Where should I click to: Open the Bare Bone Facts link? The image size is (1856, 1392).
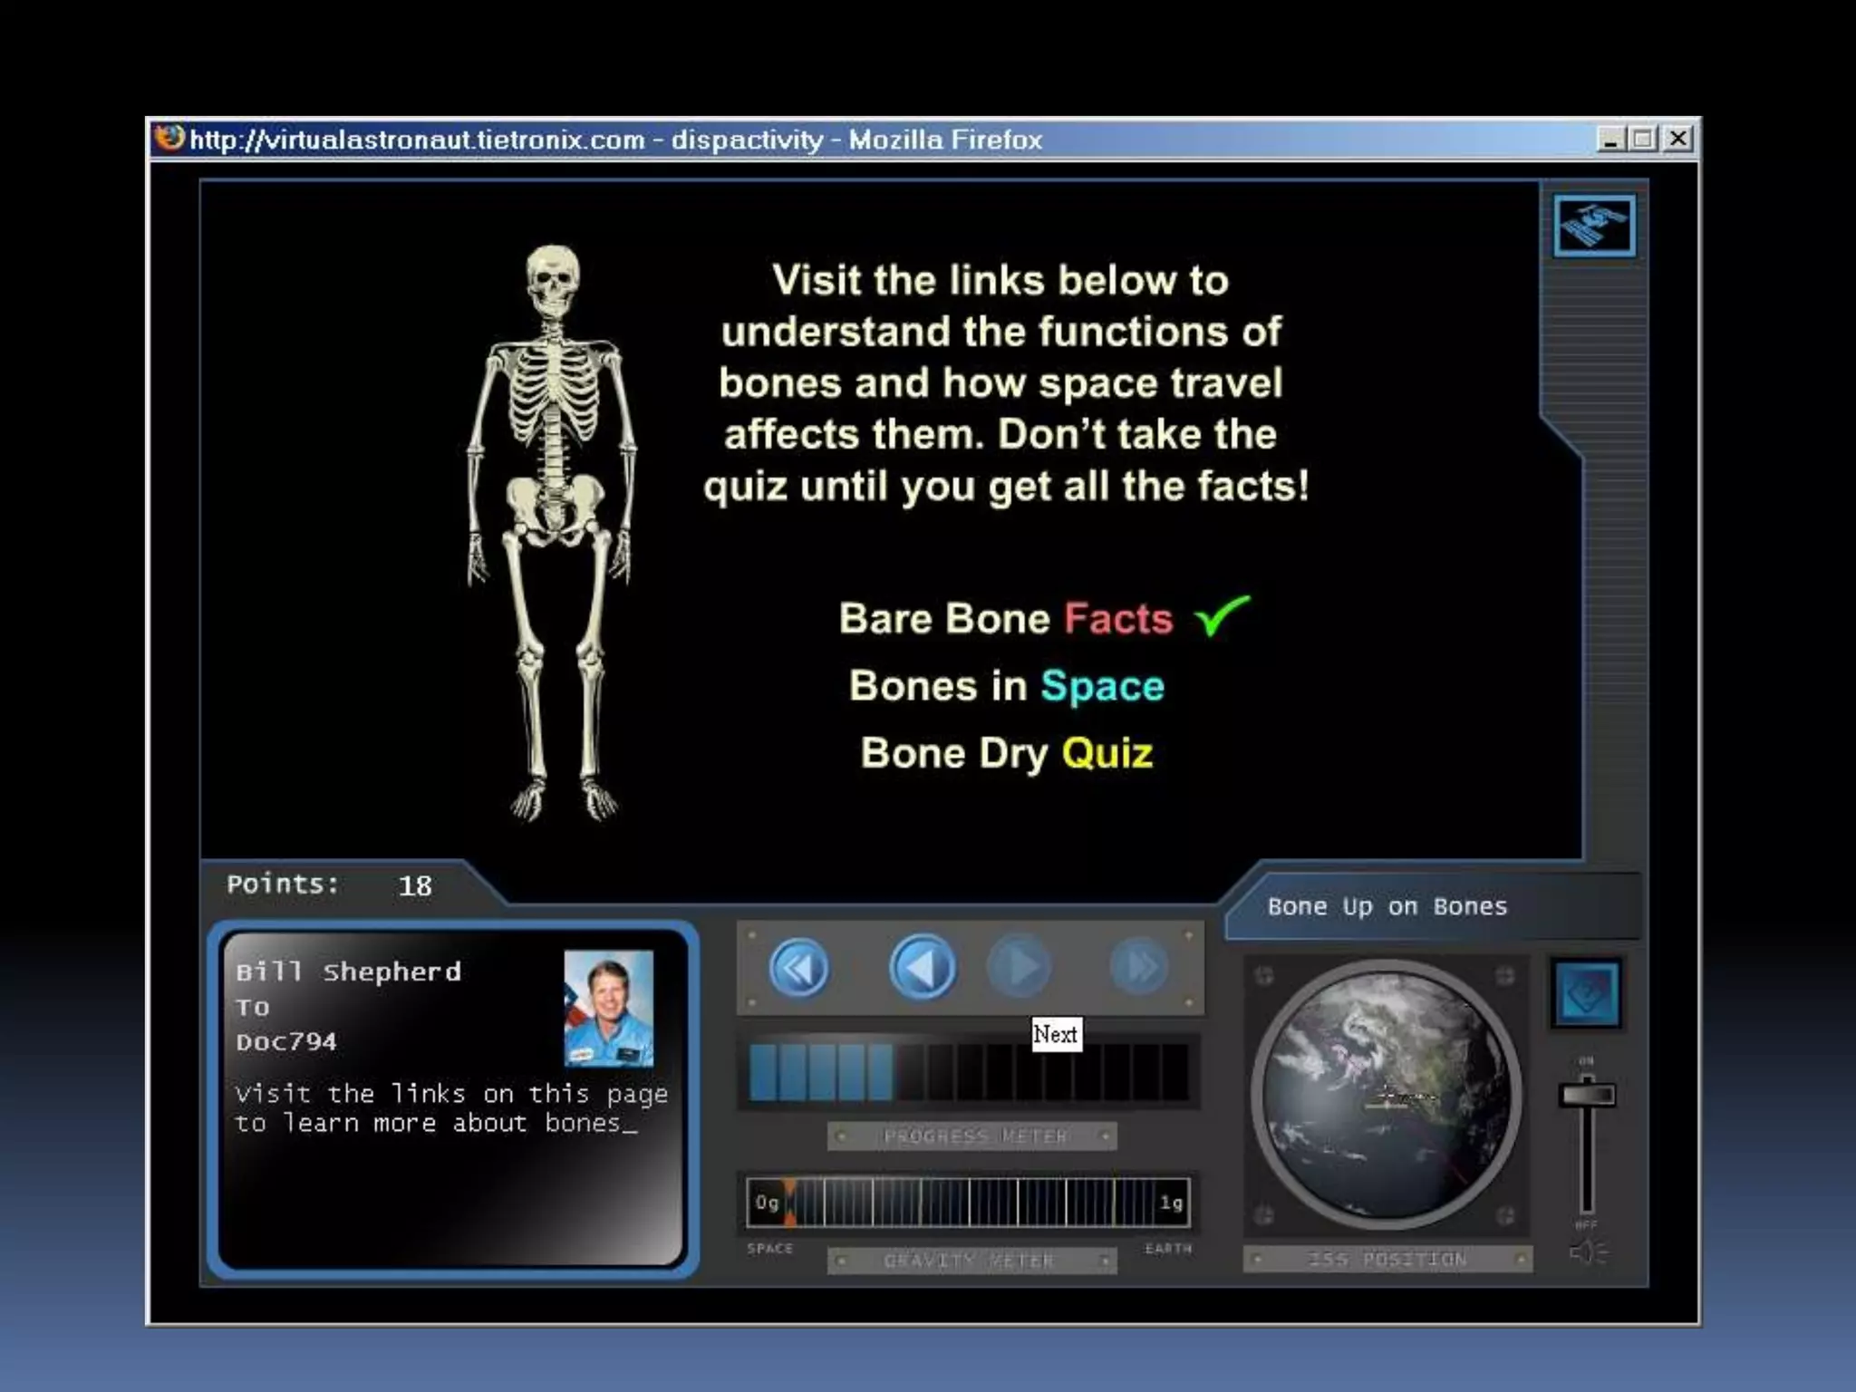coord(1006,618)
